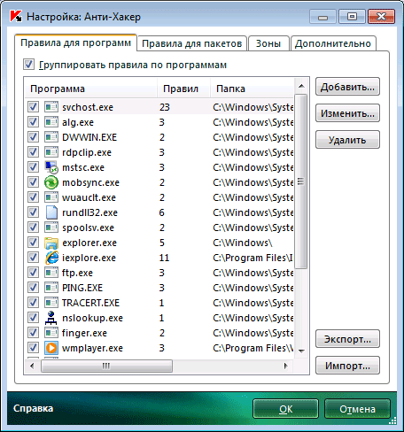Image resolution: width=404 pixels, height=432 pixels.
Task: Click the Удалить button
Action: pos(347,140)
